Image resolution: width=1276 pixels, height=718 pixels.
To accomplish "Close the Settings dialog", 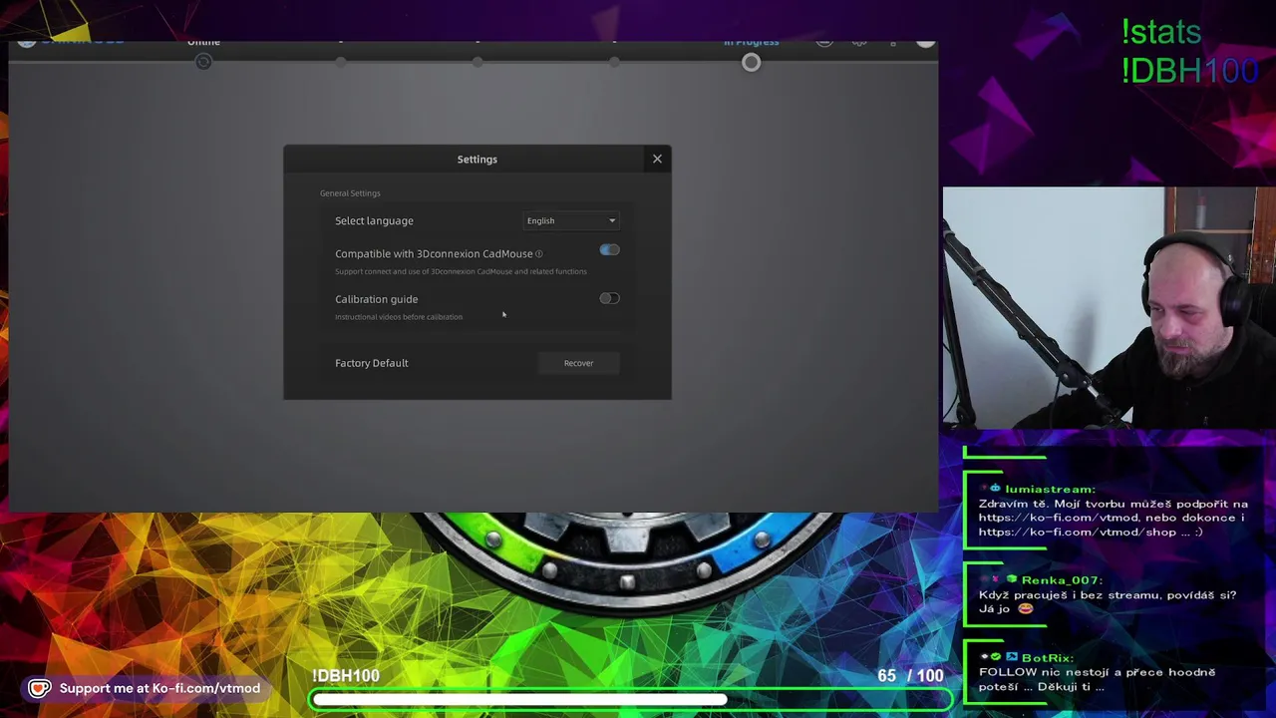I will [x=657, y=159].
